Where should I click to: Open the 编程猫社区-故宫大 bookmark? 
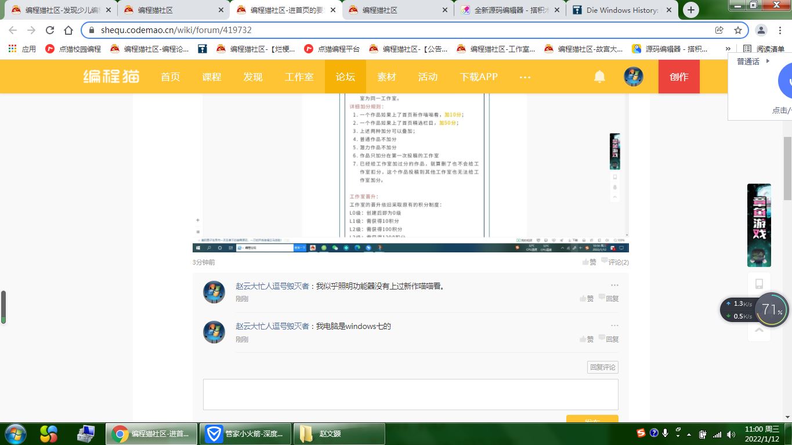coord(584,49)
